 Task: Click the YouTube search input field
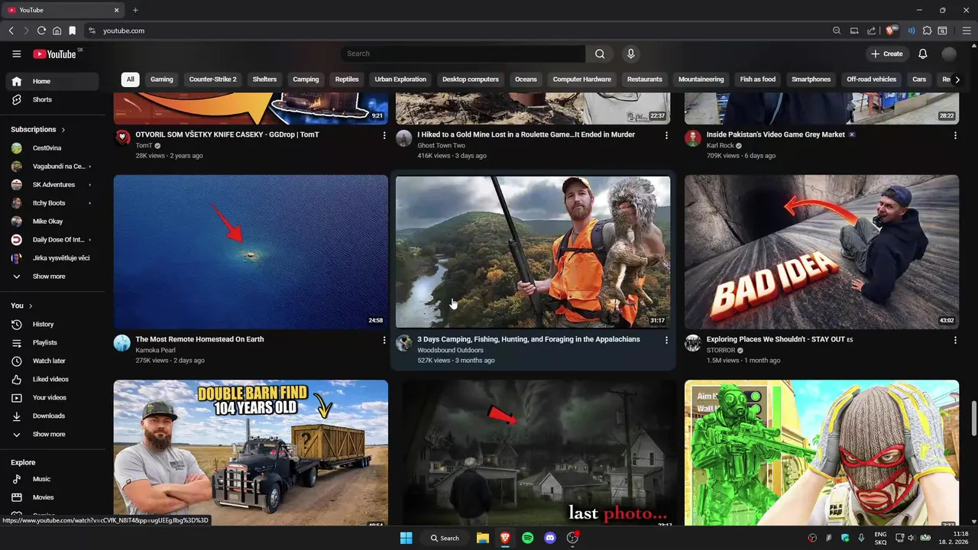(x=463, y=53)
